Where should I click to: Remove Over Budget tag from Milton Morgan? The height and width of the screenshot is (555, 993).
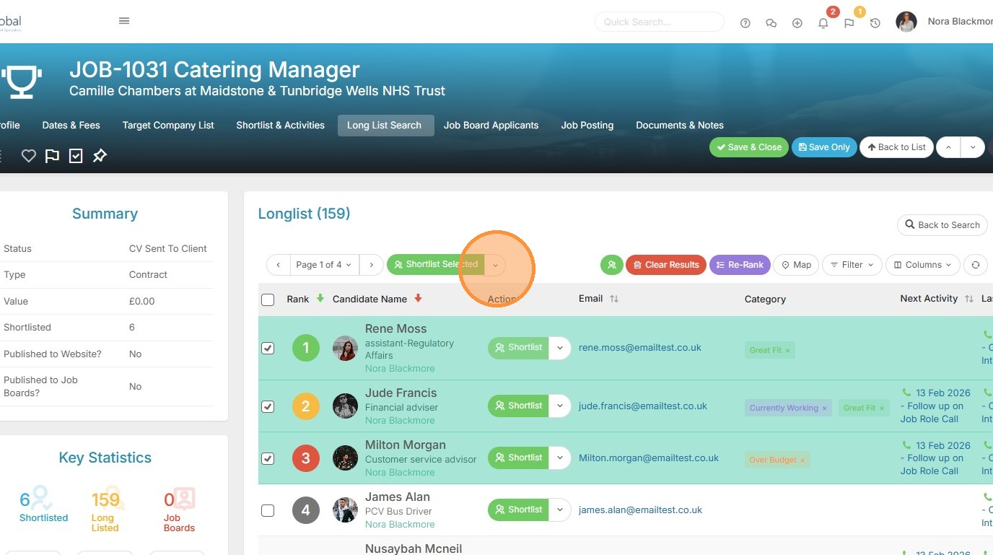click(802, 460)
